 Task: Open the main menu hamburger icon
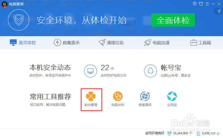click(207, 4)
